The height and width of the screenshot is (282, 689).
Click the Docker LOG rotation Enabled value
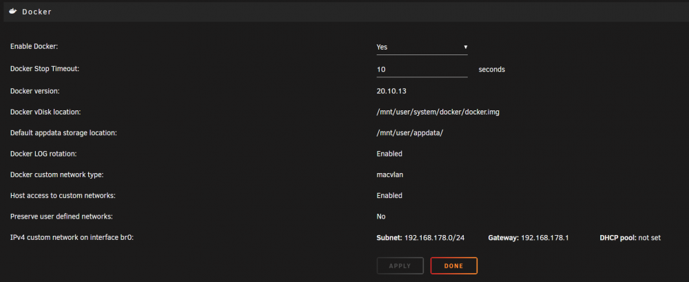coord(389,154)
